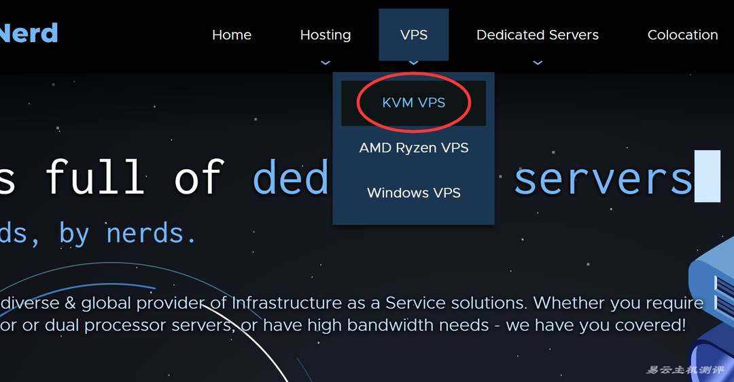The height and width of the screenshot is (382, 734).
Task: Pick Windows VPS in the submenu
Action: pos(414,192)
